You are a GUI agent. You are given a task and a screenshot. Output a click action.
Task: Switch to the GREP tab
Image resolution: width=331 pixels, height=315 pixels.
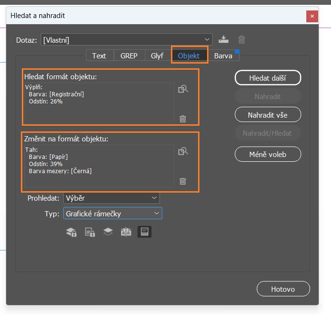coord(129,56)
